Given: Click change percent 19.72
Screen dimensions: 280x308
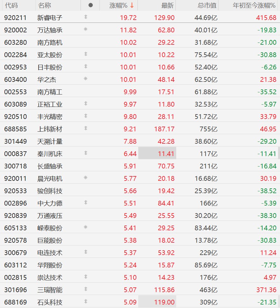Looking at the screenshot, I should click(x=128, y=18).
